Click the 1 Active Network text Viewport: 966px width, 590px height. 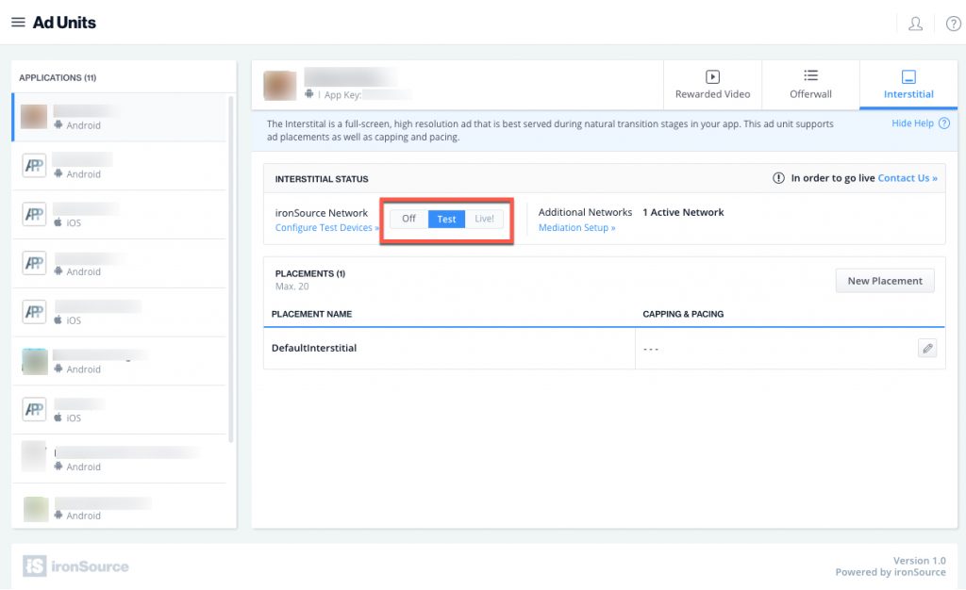[683, 212]
